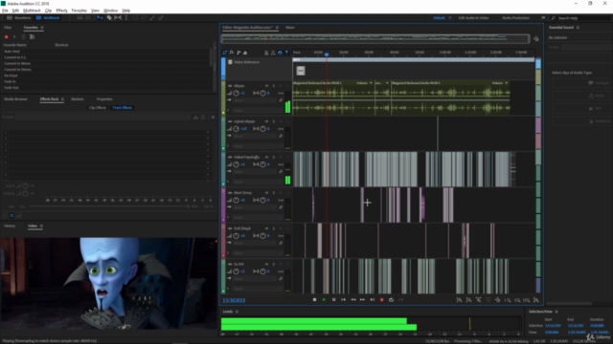Image resolution: width=613 pixels, height=344 pixels.
Task: Select the Slip tool in top toolbar
Action: [x=118, y=18]
